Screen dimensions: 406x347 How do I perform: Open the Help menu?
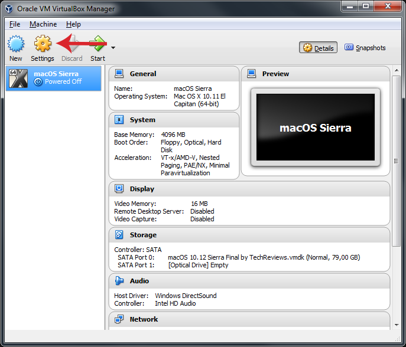point(73,24)
